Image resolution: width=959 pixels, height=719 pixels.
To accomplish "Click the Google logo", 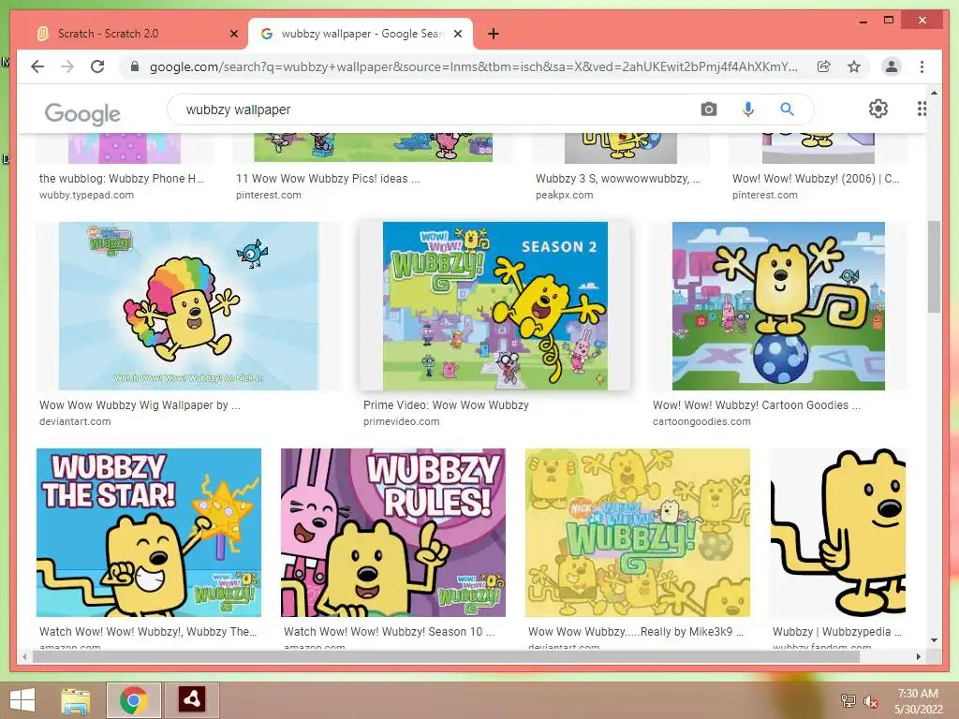I will pos(82,113).
